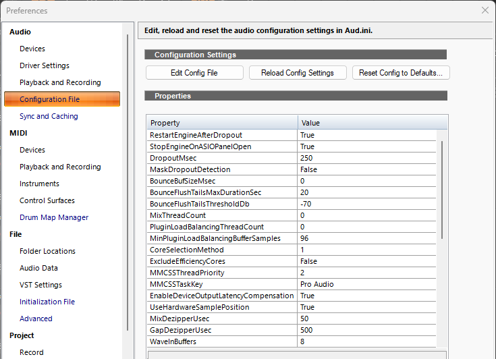Click PluginLoadBalancingThreadCount value cell
Viewport: 496px width, 359px height.
pos(367,227)
